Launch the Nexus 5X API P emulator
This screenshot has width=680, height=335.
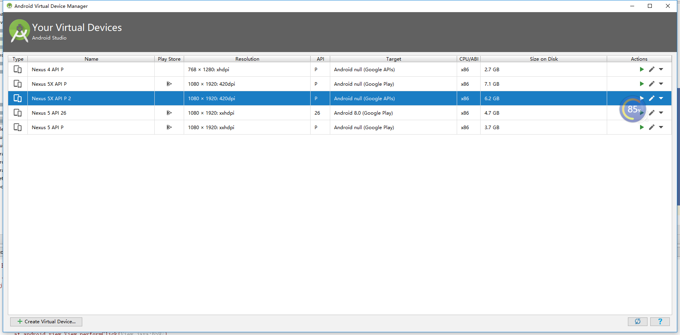(642, 84)
